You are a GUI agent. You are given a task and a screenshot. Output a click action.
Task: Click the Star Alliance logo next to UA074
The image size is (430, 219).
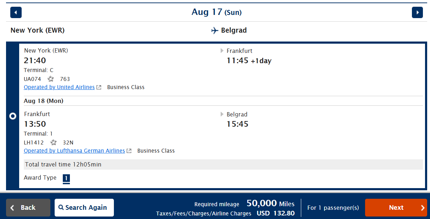pyautogui.click(x=50, y=79)
